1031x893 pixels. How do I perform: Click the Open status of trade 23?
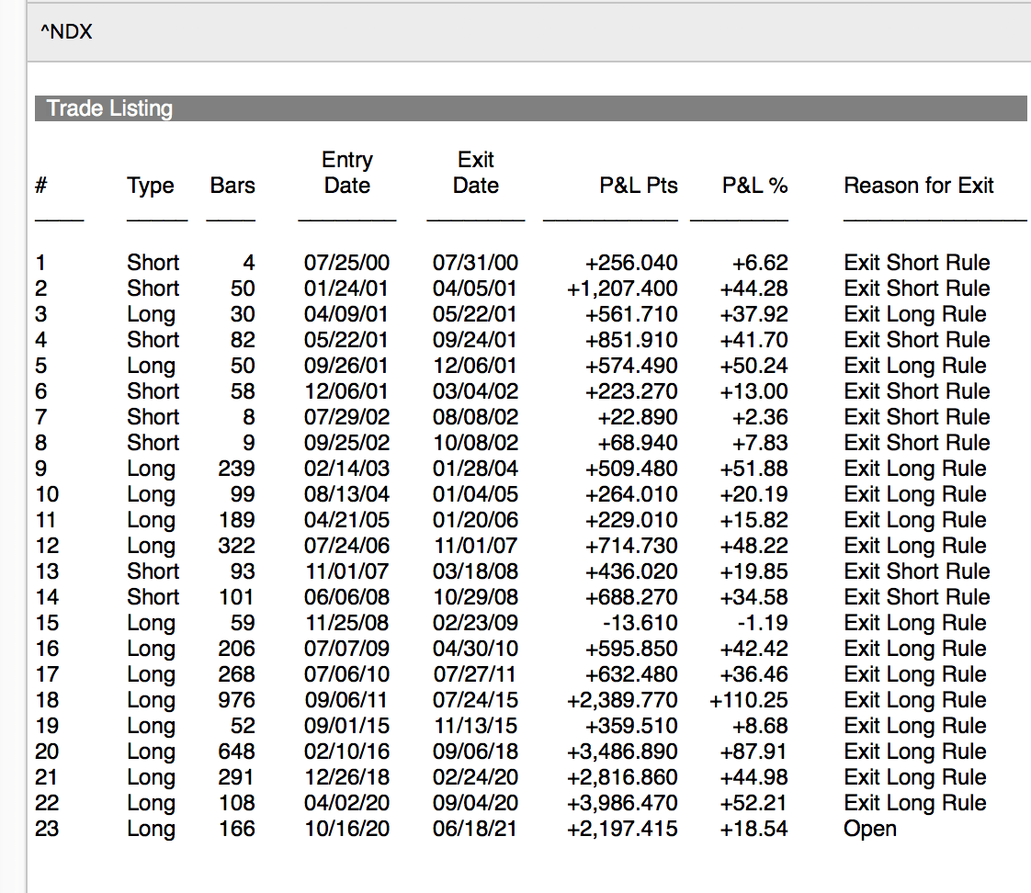pos(869,829)
